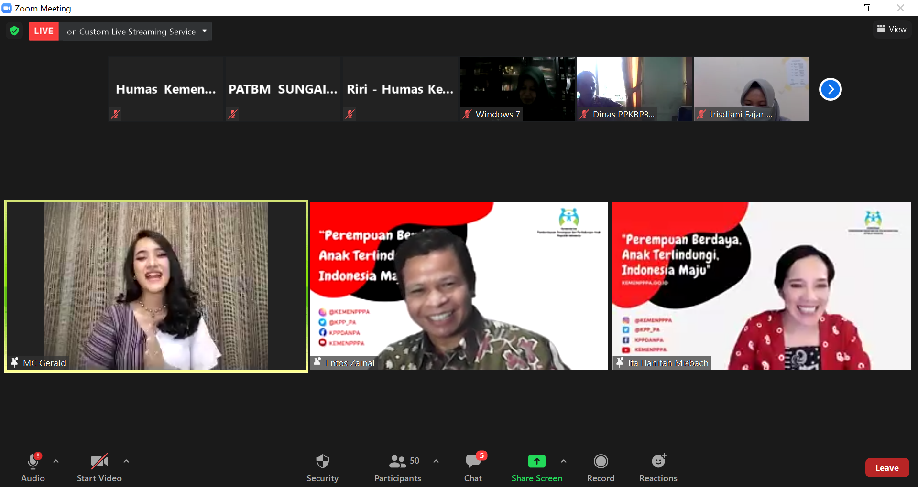Expand the Share Screen options arrow
This screenshot has width=918, height=487.
pos(564,461)
